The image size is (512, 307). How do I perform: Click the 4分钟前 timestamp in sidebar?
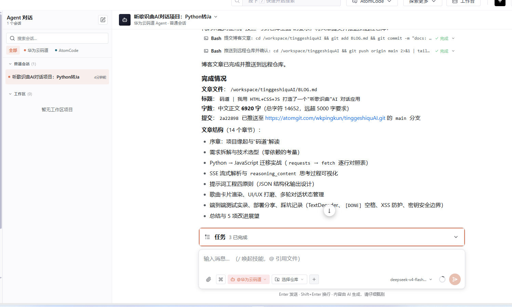100,78
